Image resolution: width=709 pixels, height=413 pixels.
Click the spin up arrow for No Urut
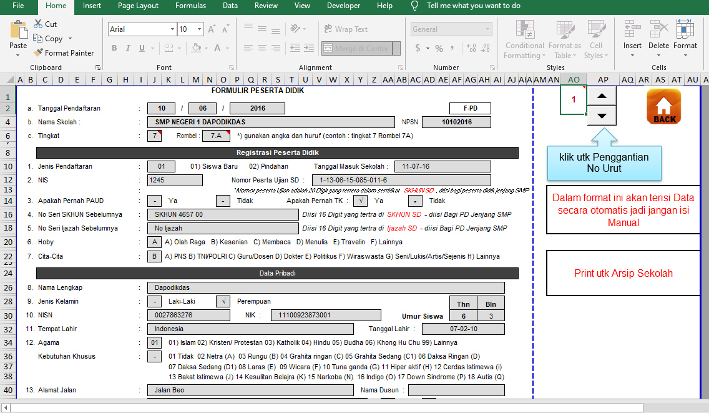click(x=602, y=96)
